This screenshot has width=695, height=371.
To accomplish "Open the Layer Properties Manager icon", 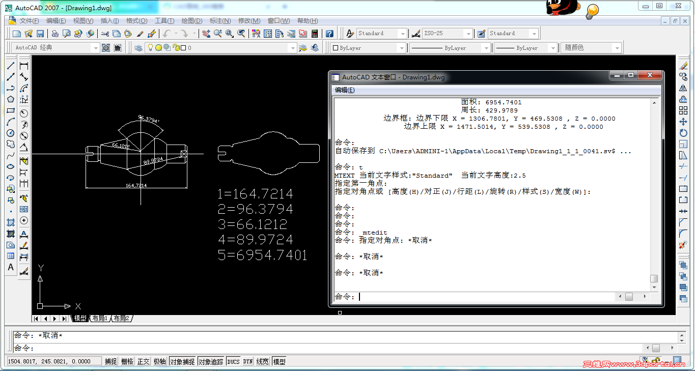I will (138, 48).
